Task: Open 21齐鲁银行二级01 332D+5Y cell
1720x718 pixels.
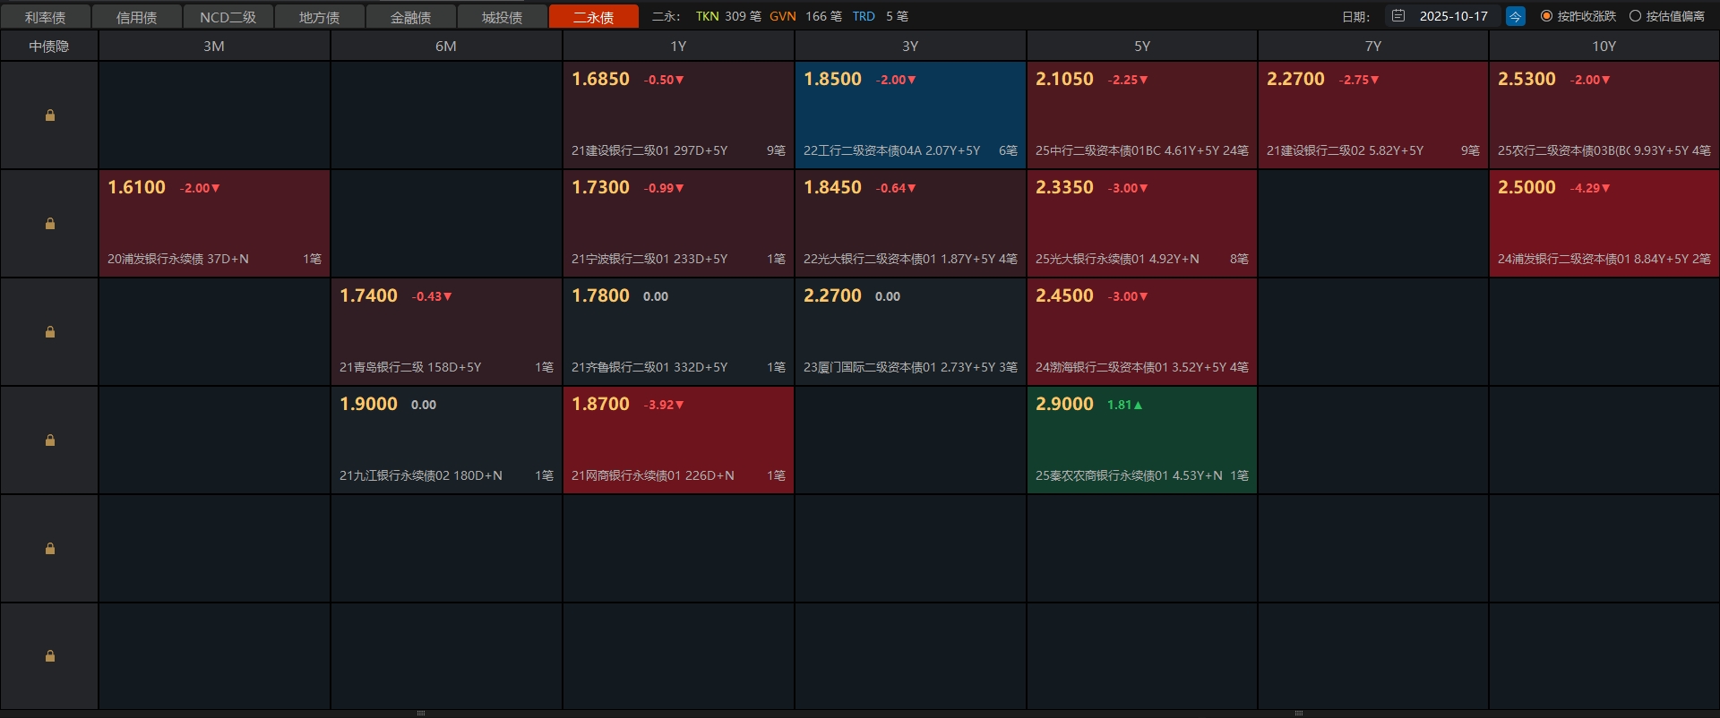Action: click(x=678, y=332)
